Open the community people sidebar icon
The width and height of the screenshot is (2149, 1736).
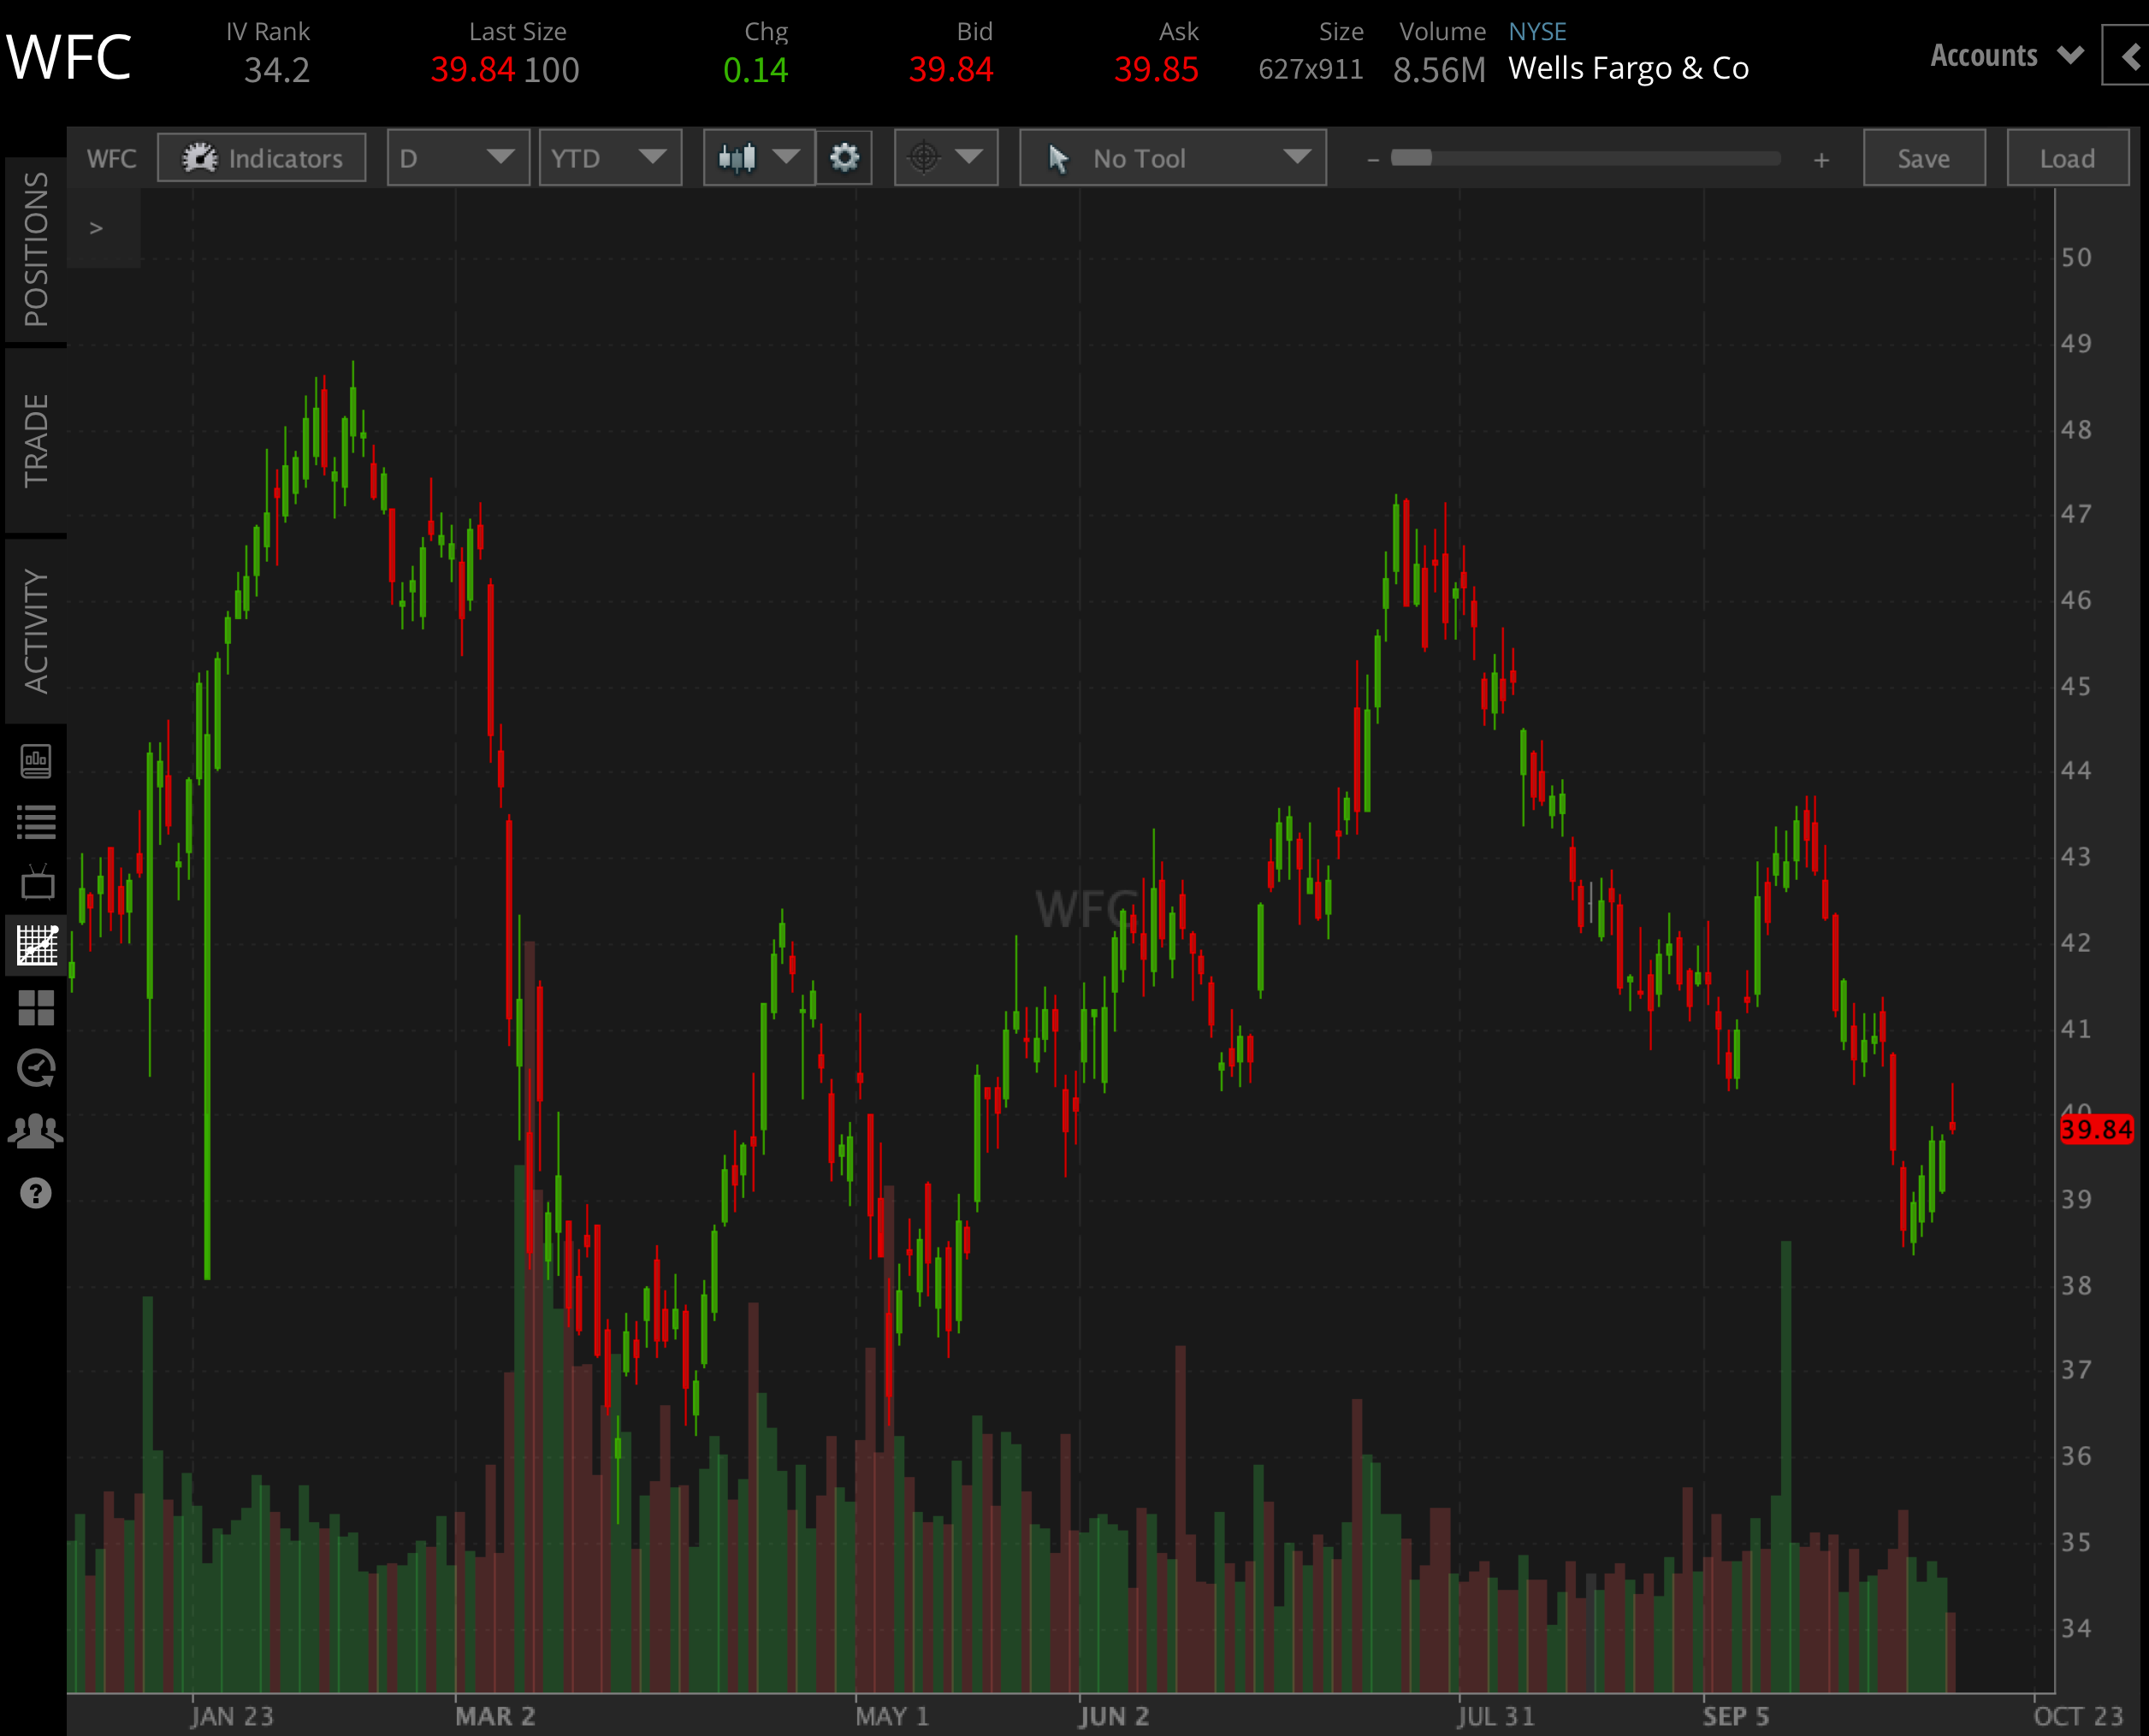(36, 1131)
